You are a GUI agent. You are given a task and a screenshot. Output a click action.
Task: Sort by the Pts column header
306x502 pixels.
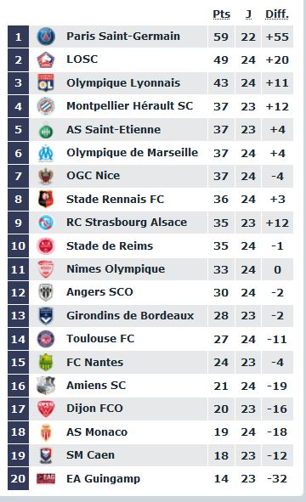pos(221,14)
